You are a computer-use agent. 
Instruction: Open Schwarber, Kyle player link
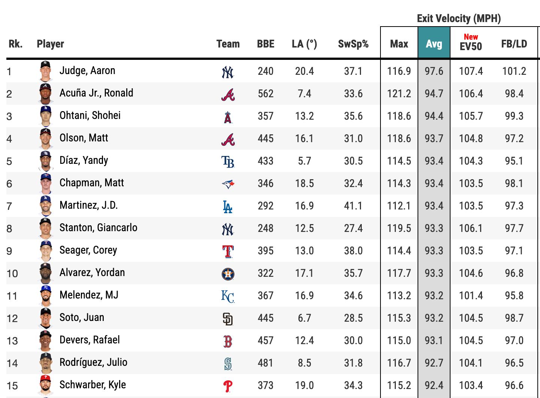pos(92,385)
